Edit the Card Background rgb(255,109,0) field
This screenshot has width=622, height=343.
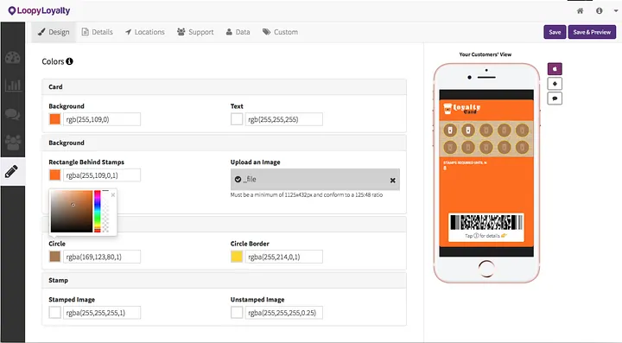[102, 119]
